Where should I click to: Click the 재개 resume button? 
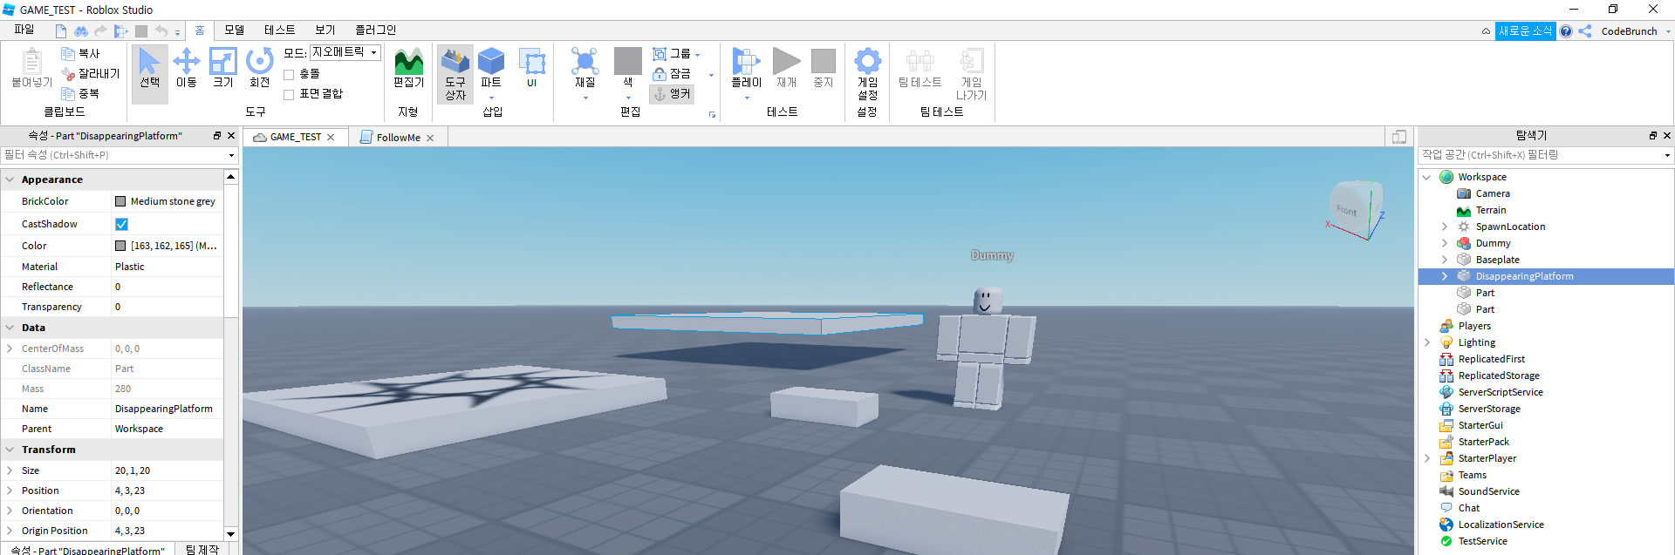pyautogui.click(x=787, y=70)
